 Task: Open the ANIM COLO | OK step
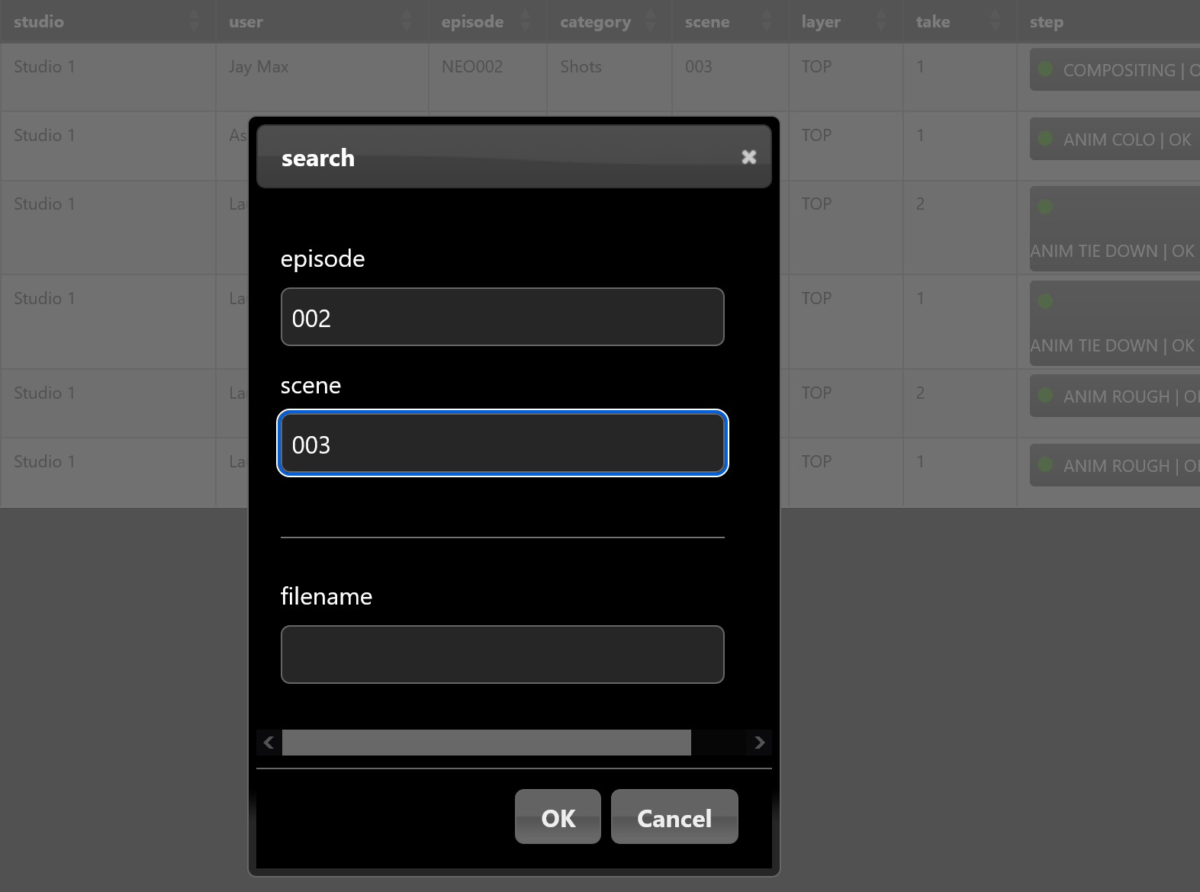pos(1115,140)
